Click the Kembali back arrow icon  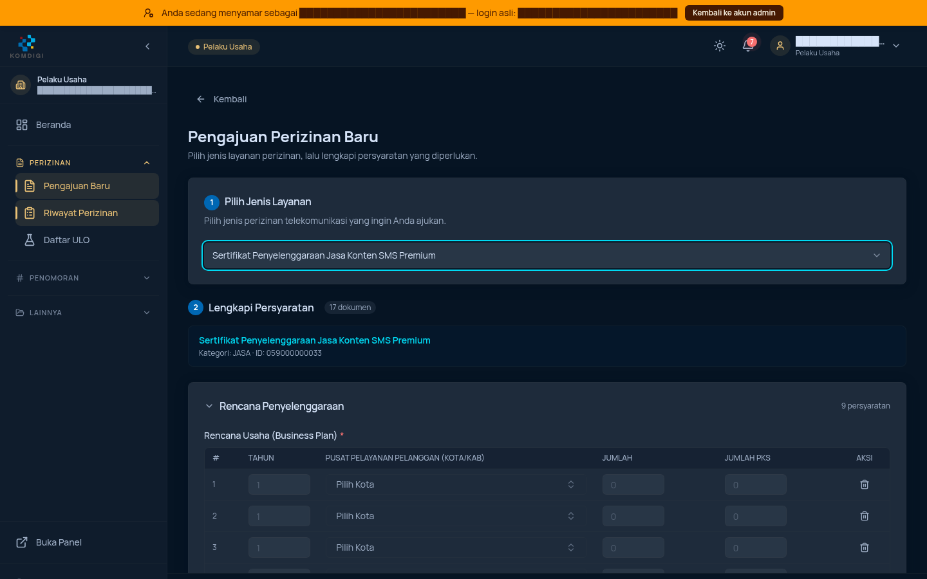[201, 99]
